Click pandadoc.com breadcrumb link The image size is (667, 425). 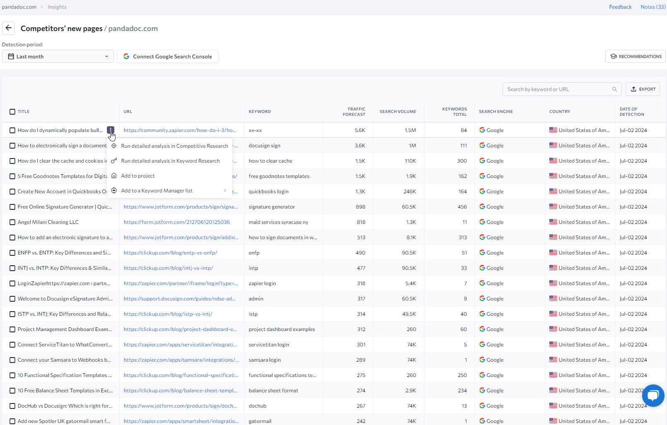19,7
